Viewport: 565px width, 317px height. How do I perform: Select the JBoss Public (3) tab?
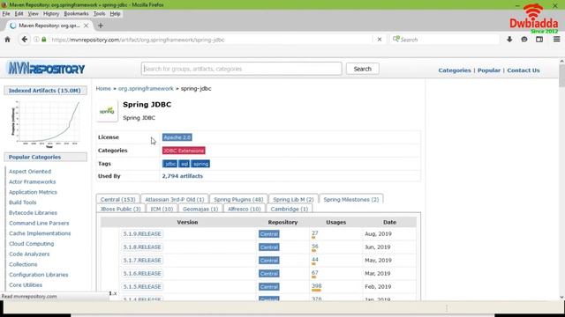click(121, 209)
